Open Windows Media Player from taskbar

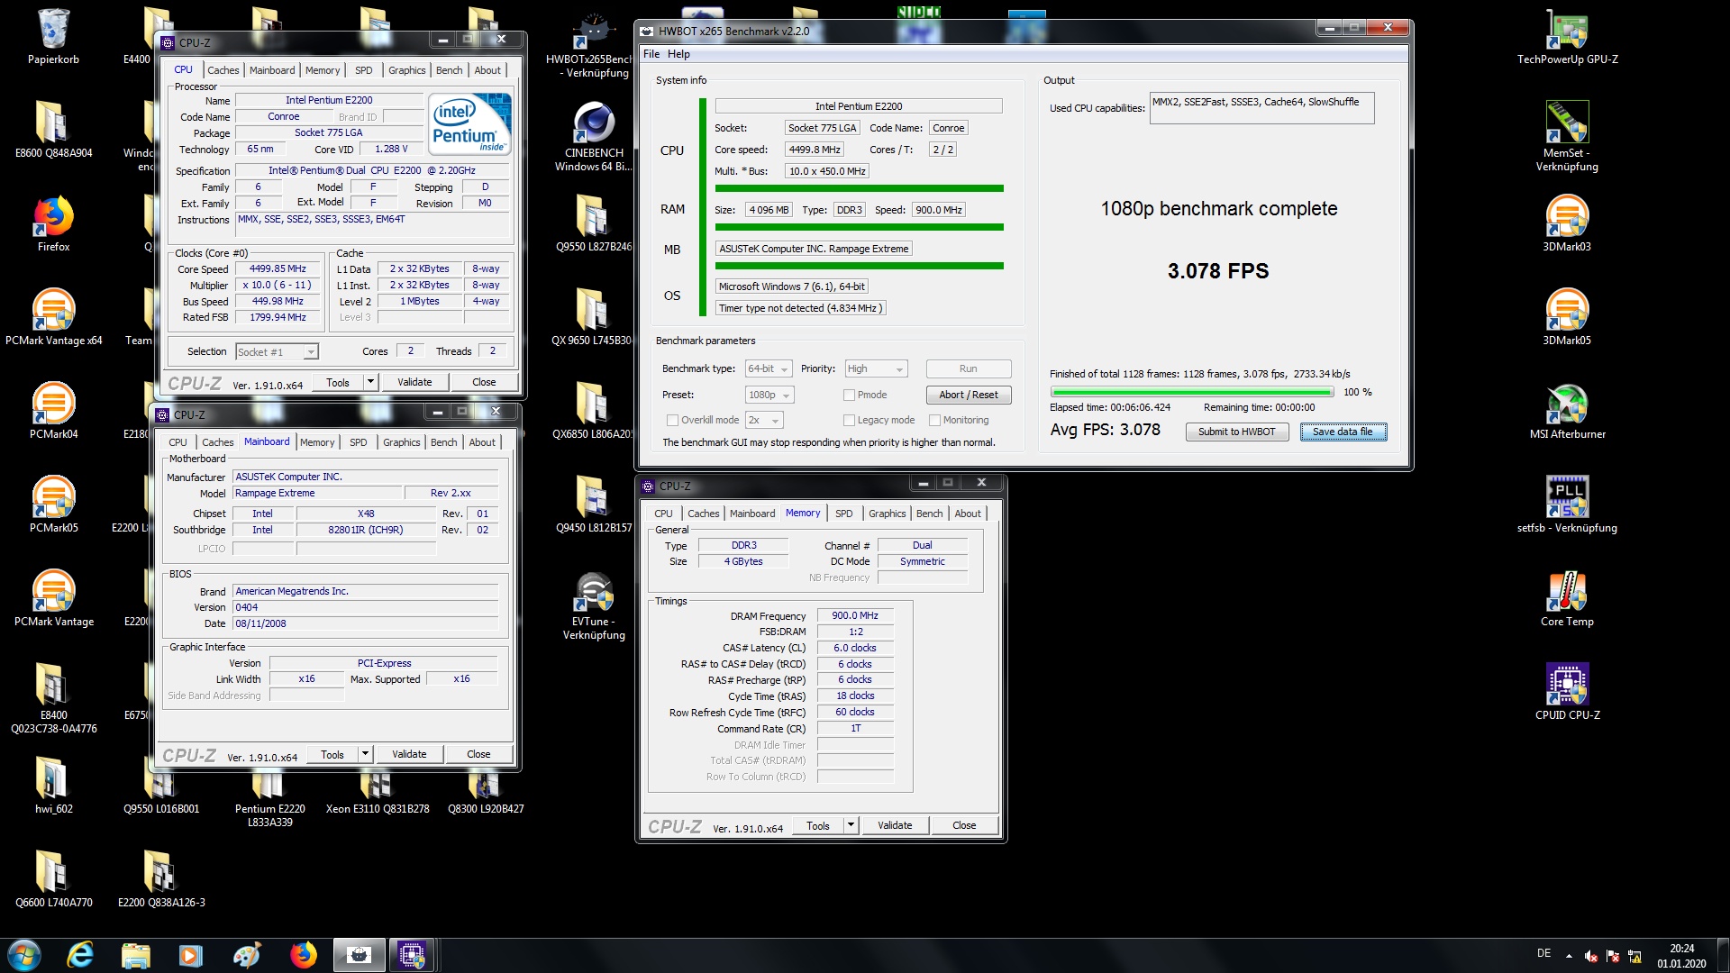191,955
